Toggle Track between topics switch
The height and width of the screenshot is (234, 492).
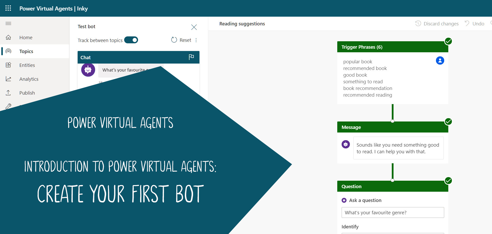coord(131,40)
